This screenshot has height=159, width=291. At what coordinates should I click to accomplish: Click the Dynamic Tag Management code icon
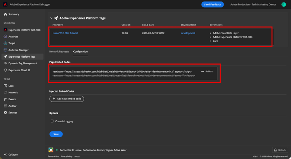click(x=5, y=63)
